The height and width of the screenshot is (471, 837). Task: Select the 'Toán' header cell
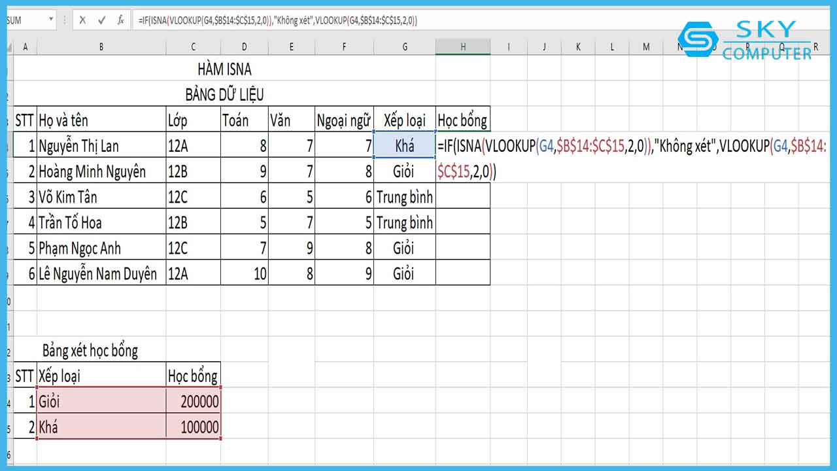click(244, 120)
